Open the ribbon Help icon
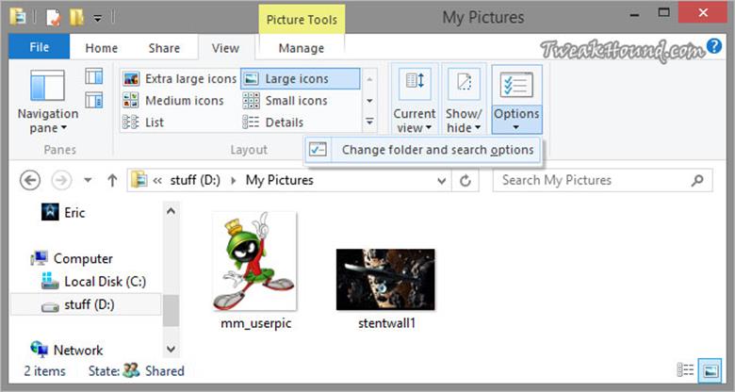735x392 pixels. click(x=714, y=46)
